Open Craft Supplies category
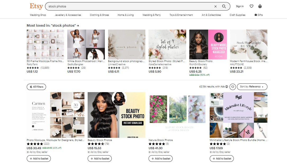This screenshot has width=287, height=165. tap(237, 15)
